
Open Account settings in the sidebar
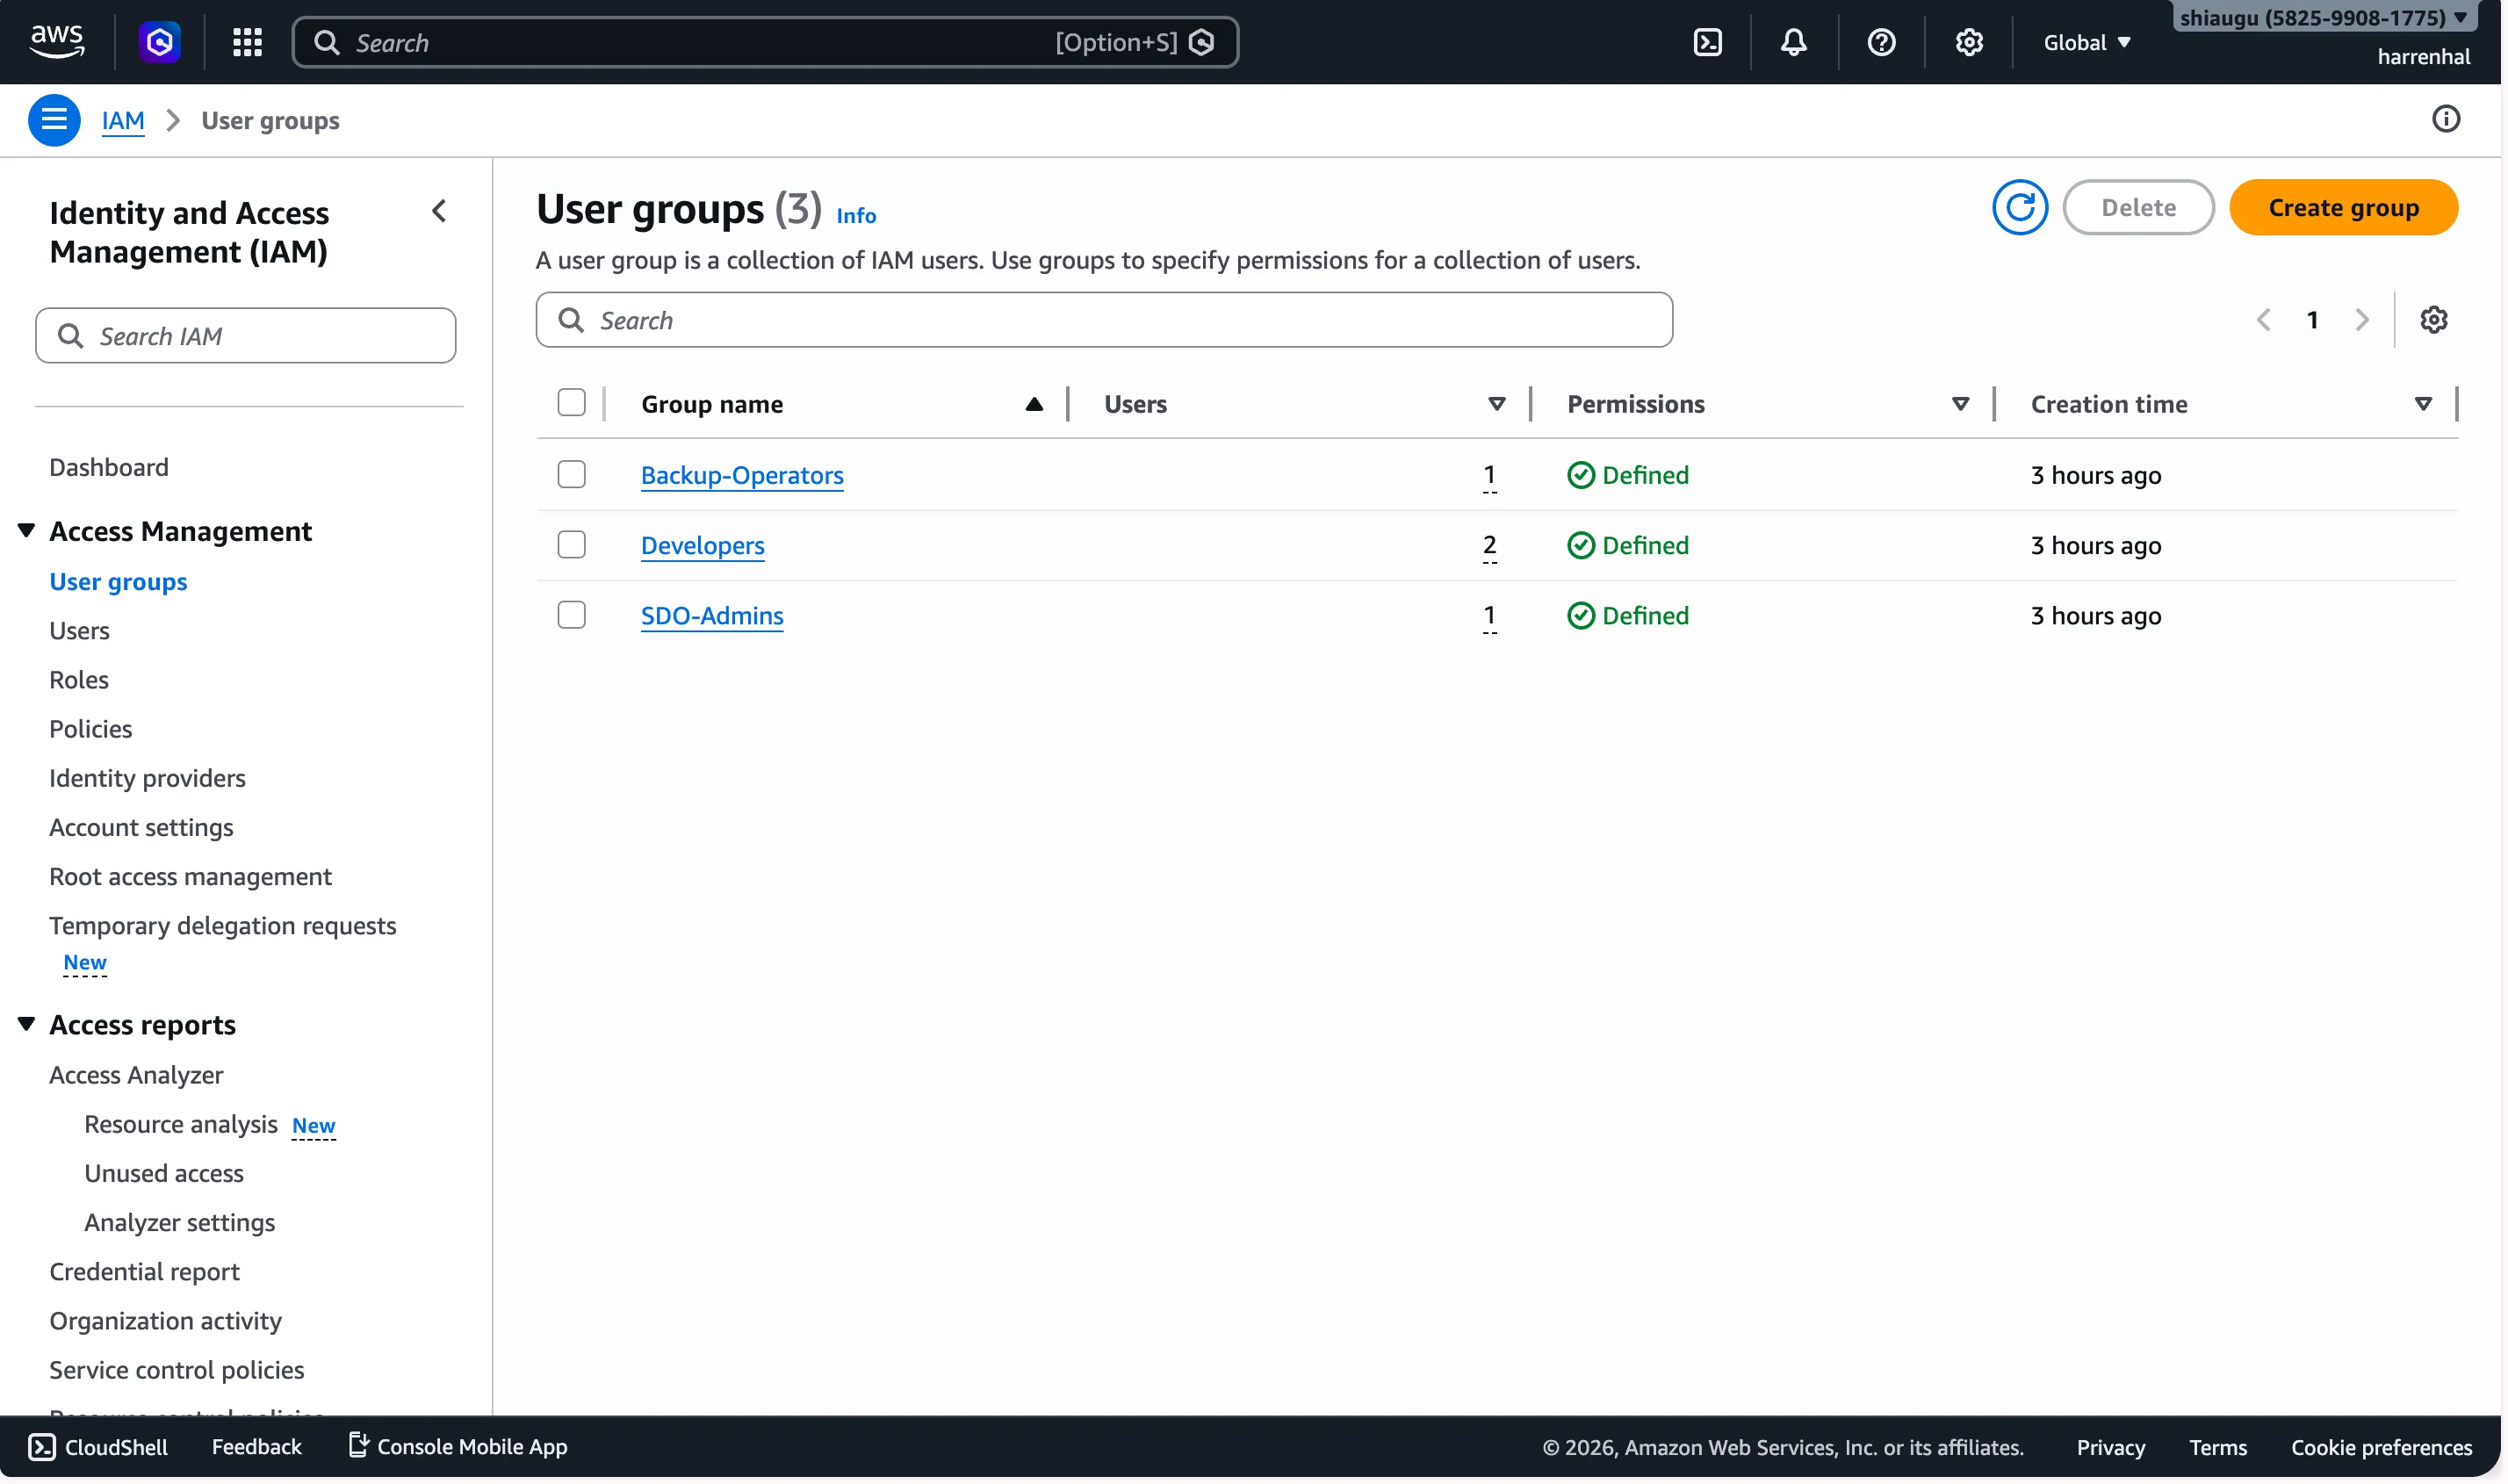tap(141, 827)
